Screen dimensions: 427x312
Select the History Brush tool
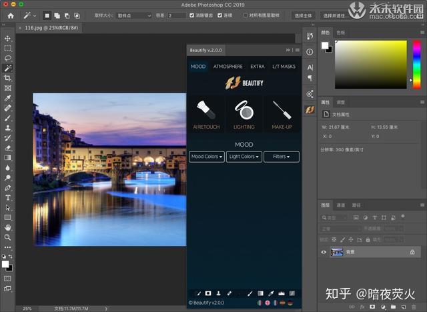point(7,138)
